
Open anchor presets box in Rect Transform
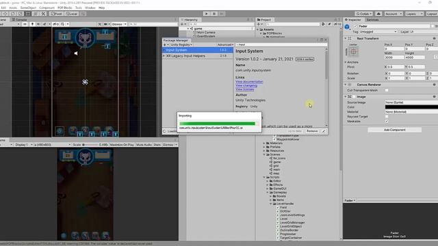pyautogui.click(x=353, y=52)
